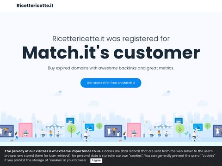Click the bold privacy statement in cookie banner
The image size is (222, 166).
[x=53, y=151]
